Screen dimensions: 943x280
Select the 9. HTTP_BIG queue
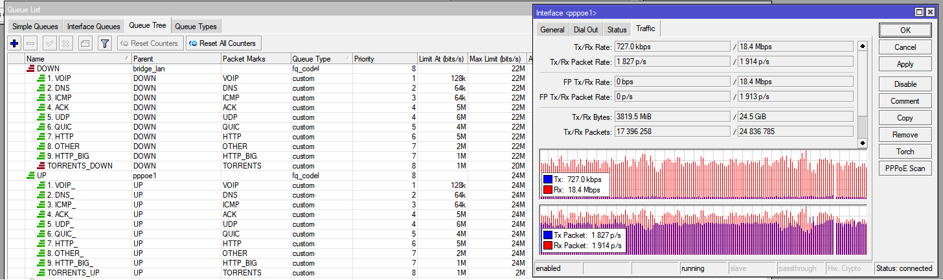[x=269, y=156]
